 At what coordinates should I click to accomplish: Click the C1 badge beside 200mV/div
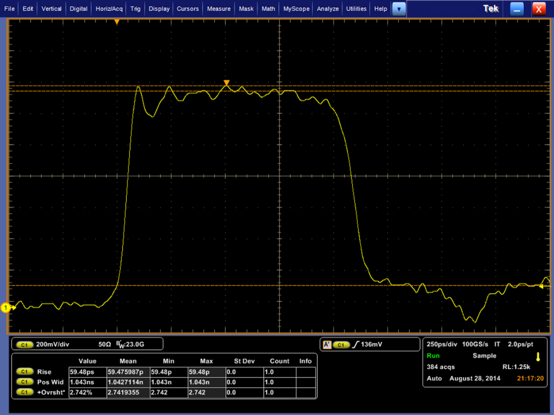24,345
